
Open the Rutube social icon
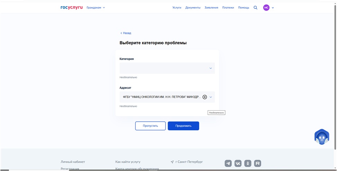point(258,163)
